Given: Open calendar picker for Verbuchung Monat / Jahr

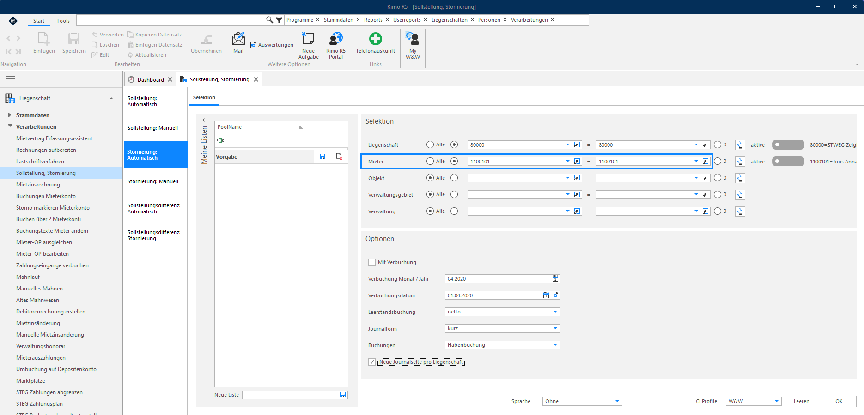Looking at the screenshot, I should (x=555, y=279).
